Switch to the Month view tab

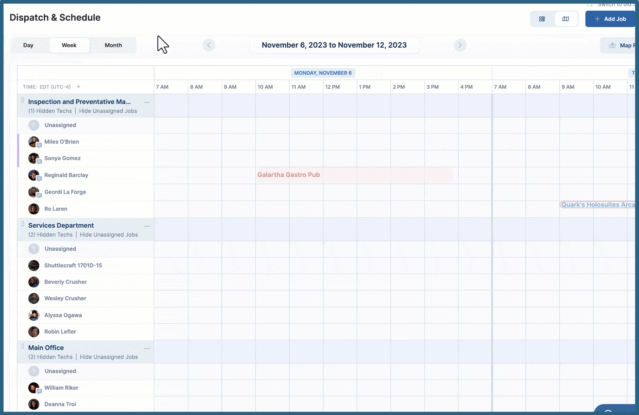click(113, 45)
